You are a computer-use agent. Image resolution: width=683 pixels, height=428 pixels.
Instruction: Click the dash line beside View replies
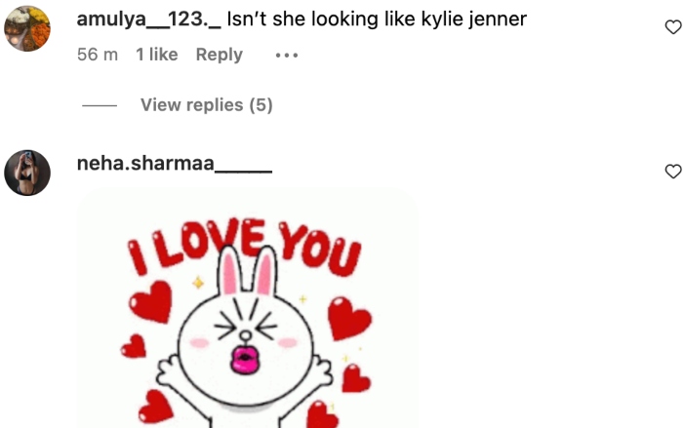[100, 105]
